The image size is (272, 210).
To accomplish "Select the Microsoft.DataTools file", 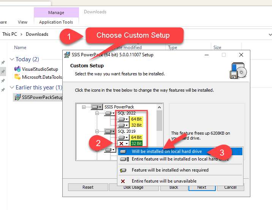I will click(x=42, y=77).
